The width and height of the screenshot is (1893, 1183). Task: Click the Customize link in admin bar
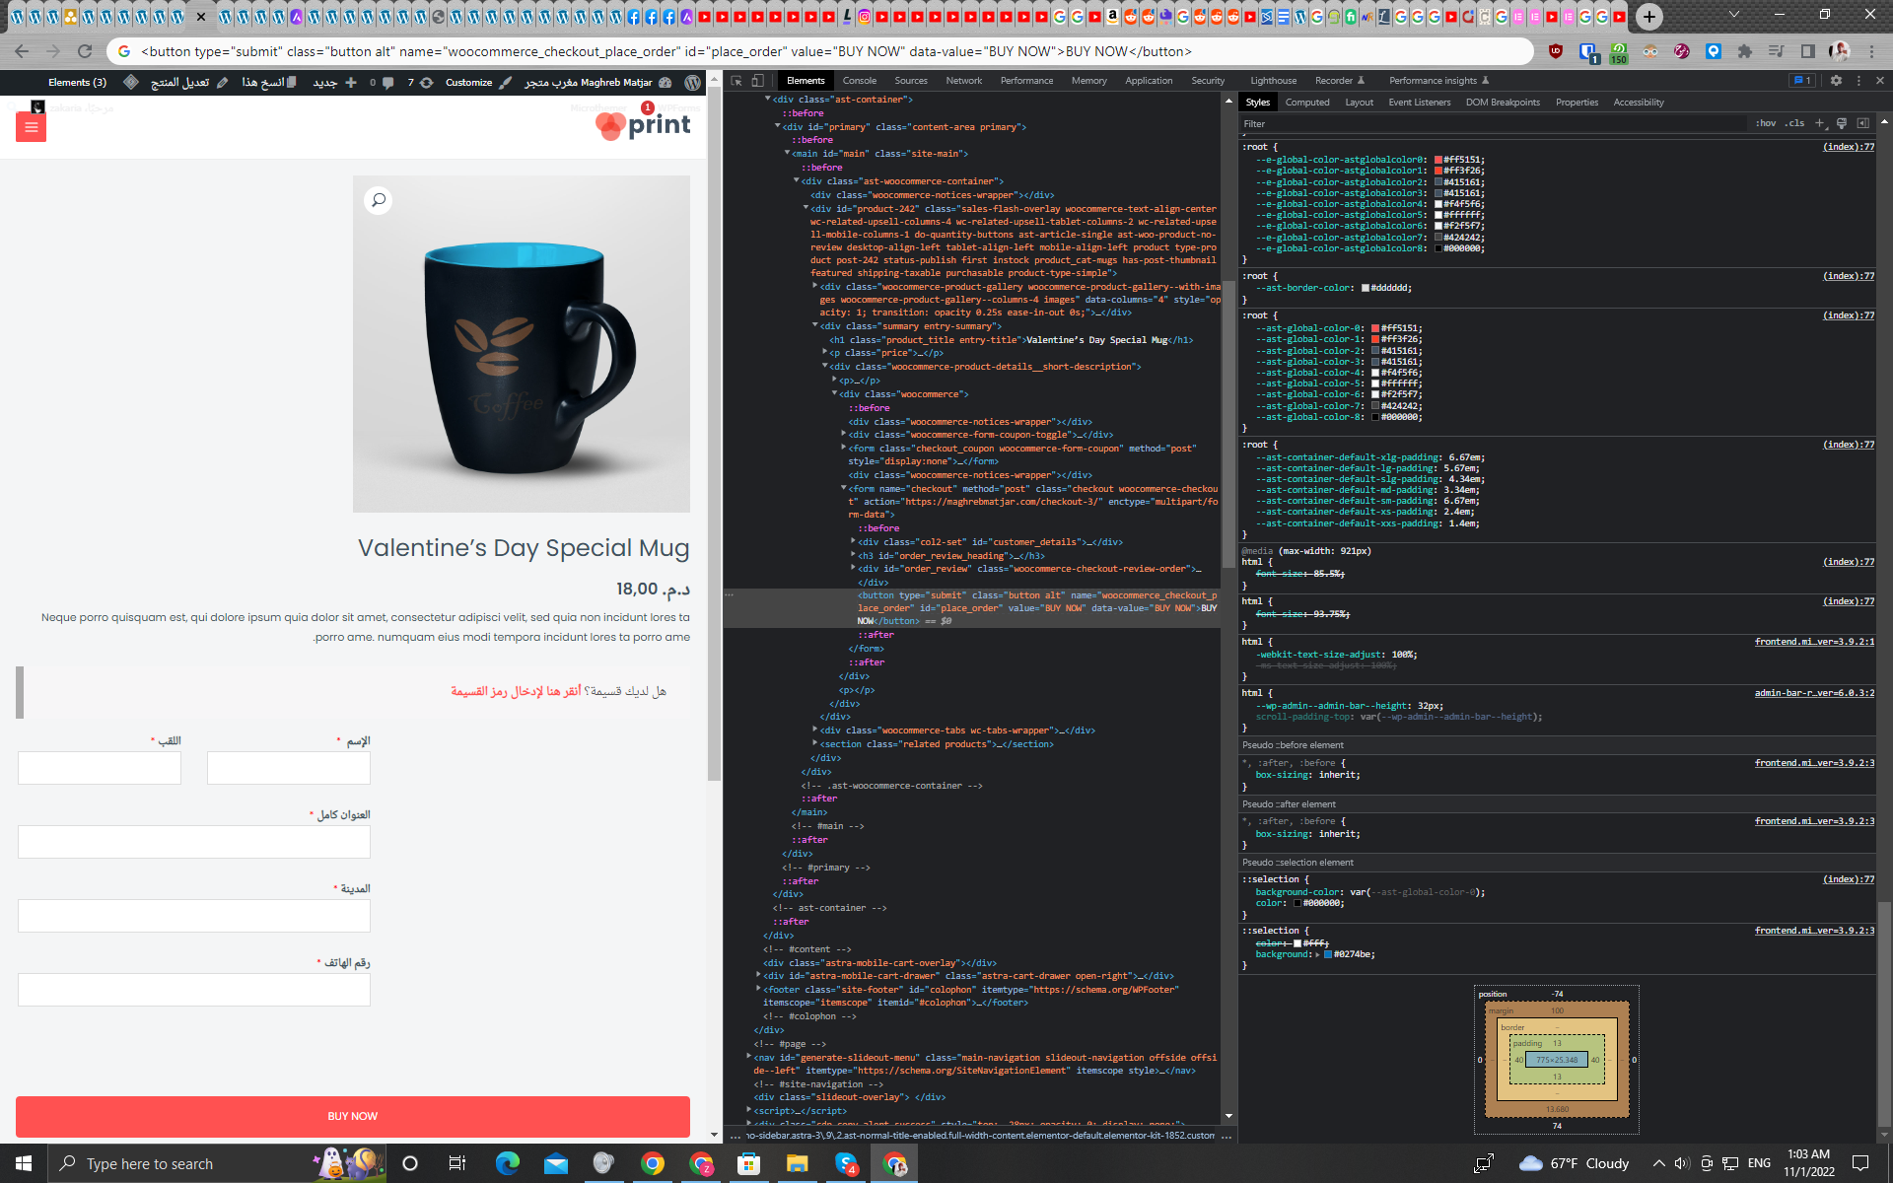point(478,83)
